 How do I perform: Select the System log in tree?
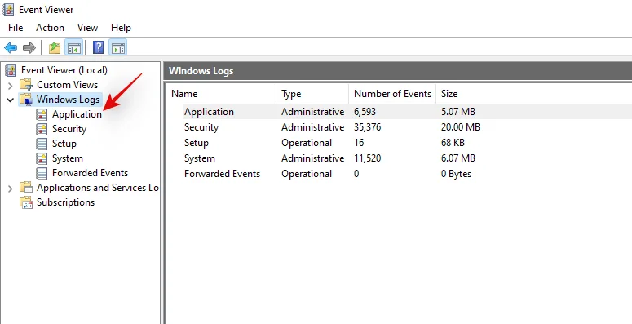[x=68, y=158]
